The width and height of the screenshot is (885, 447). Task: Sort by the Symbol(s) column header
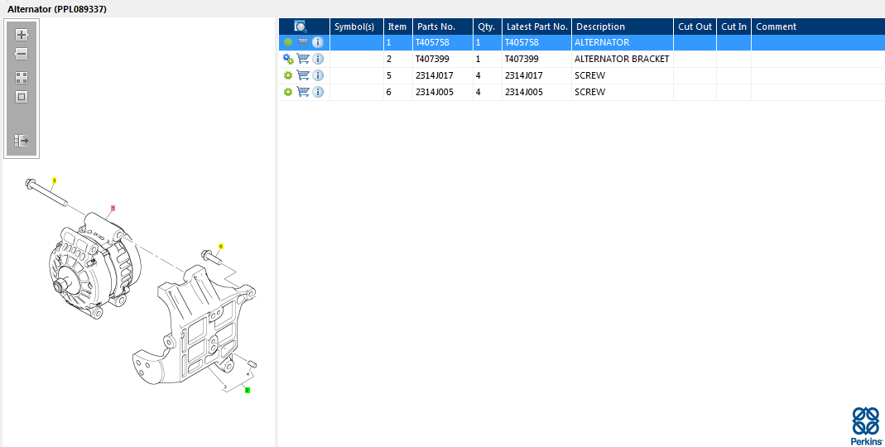(356, 26)
